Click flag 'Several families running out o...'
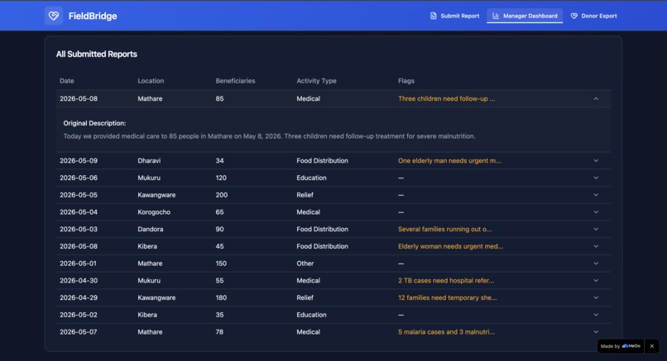The image size is (667, 361). click(x=445, y=229)
